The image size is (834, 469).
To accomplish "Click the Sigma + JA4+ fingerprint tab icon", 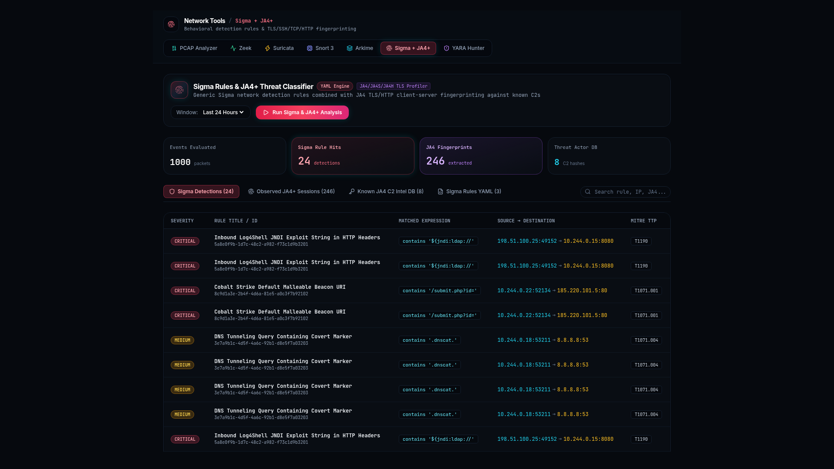I will tap(389, 48).
